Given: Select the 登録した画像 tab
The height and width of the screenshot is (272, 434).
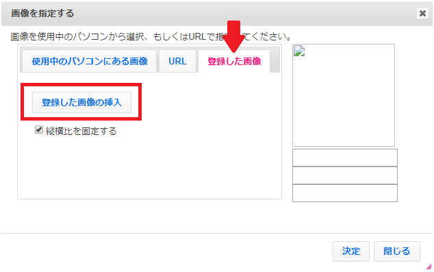Looking at the screenshot, I should pos(234,61).
